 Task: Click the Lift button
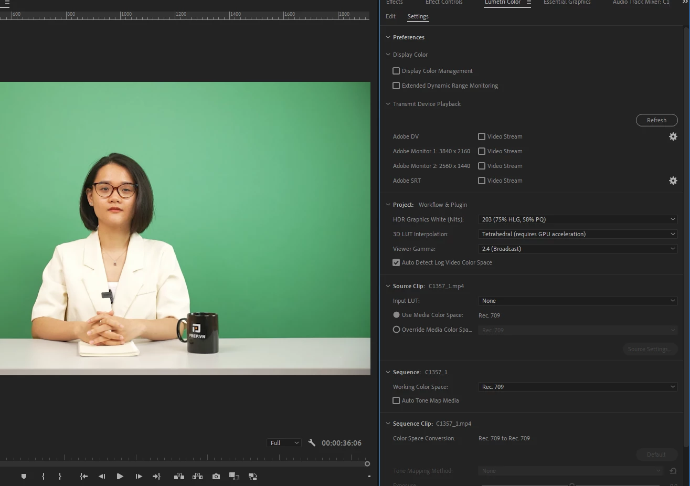[179, 477]
